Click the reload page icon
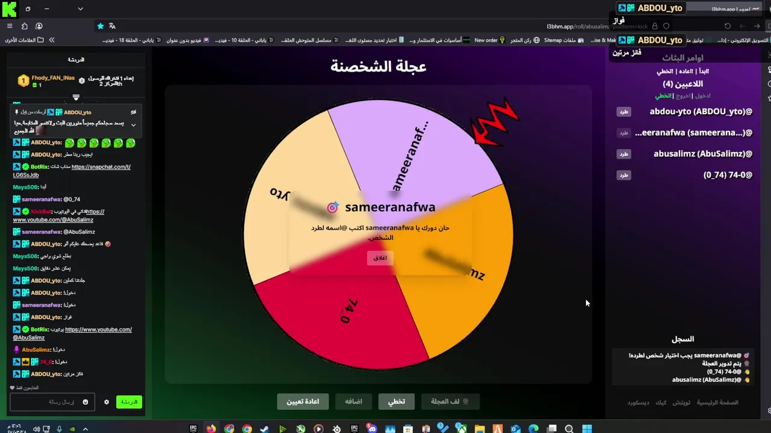This screenshot has height=433, width=771. (728, 26)
